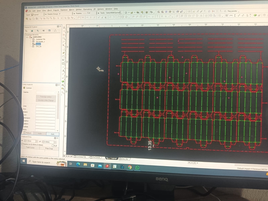This screenshot has height=201, width=268.
Task: Toggle the Auto button in Entity Inspector
Action: (x=53, y=134)
